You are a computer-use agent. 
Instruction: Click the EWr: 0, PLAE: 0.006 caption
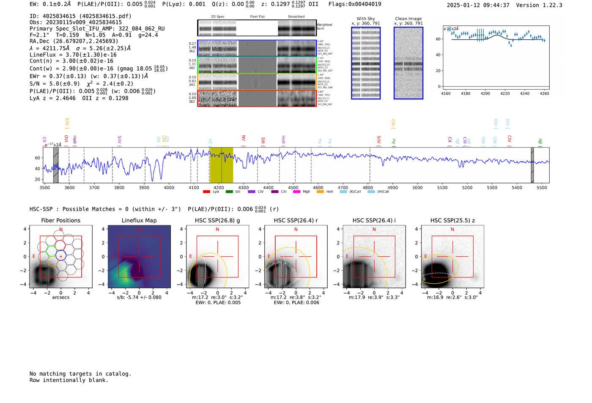coord(296,303)
